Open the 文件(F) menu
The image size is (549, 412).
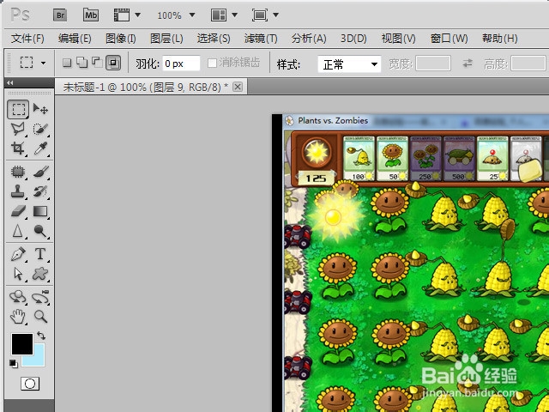coord(27,38)
